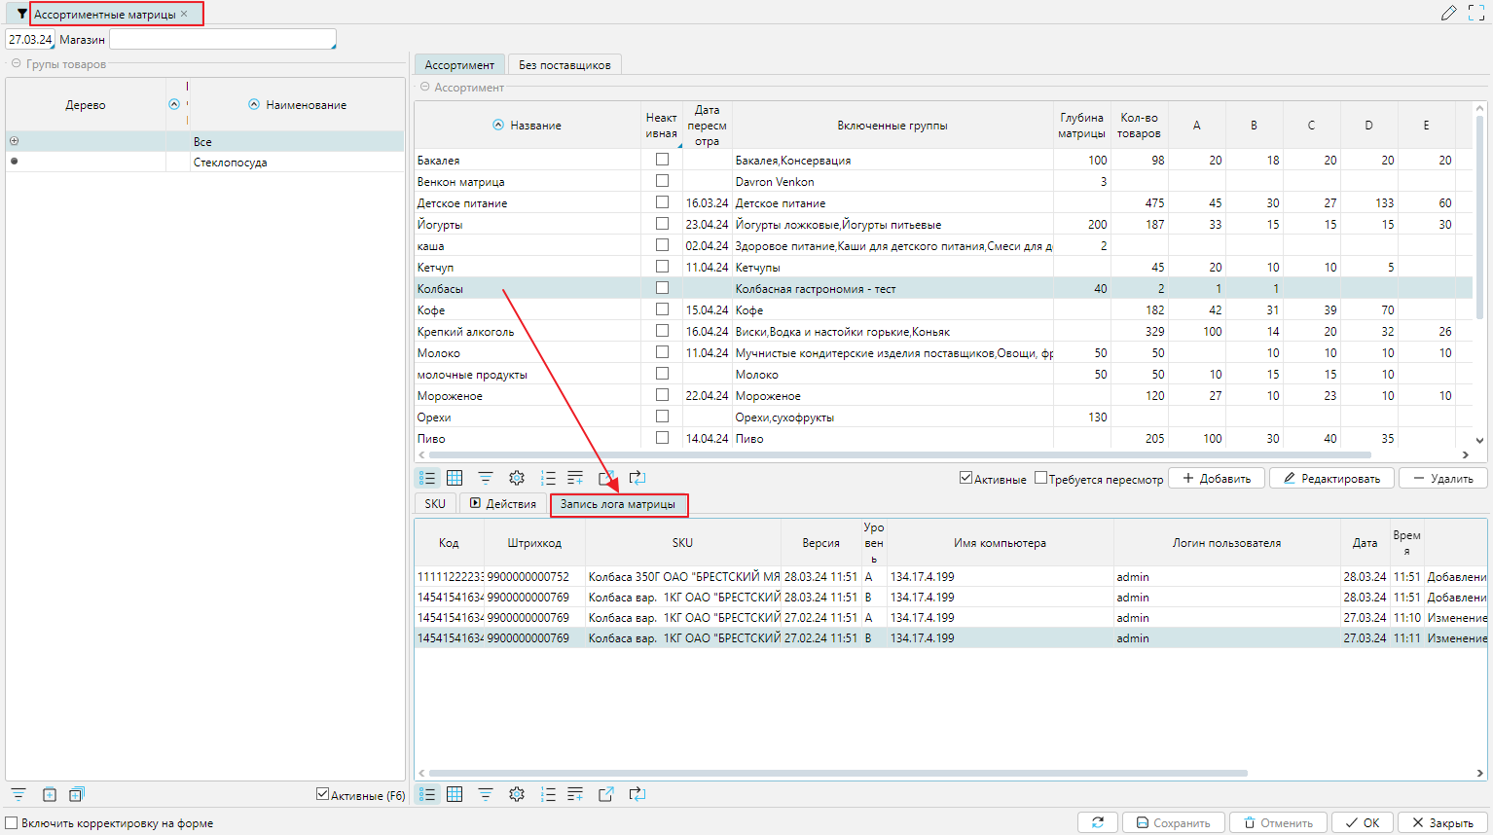Click the pencil edit icon at top right
Viewport: 1493px width, 835px height.
coord(1449,14)
